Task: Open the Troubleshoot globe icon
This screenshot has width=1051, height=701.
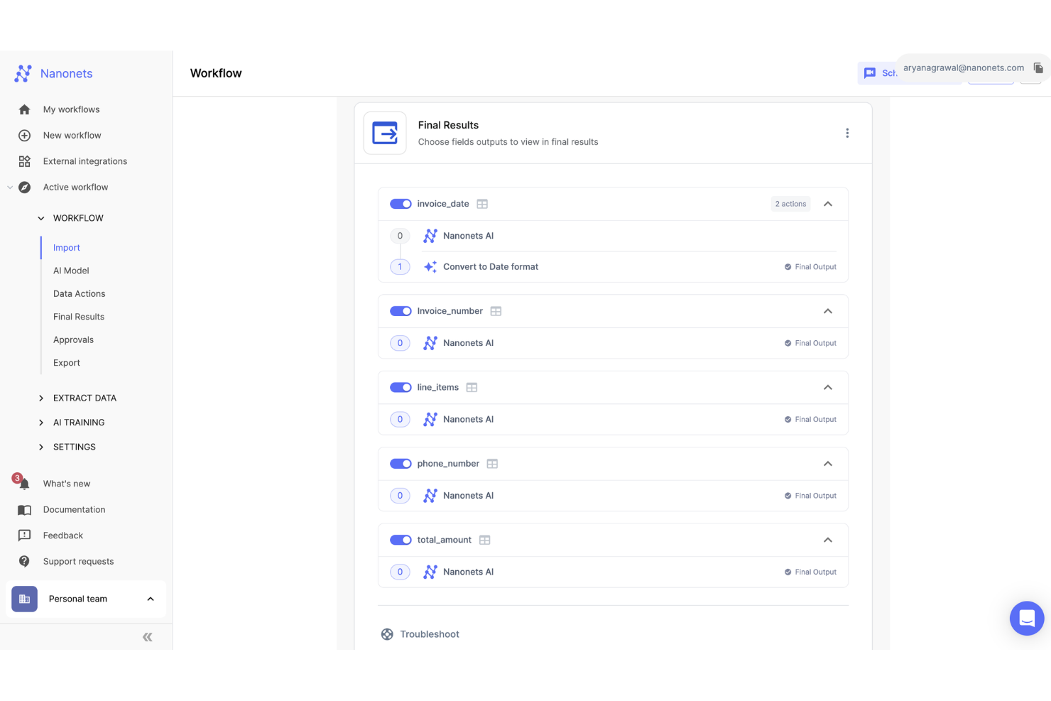Action: coord(387,634)
